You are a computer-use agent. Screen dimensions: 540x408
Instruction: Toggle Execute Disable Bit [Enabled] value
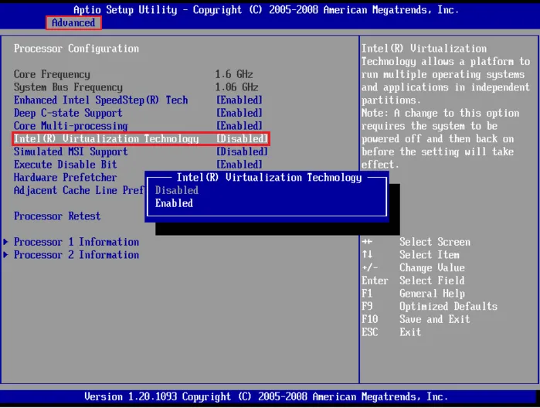tap(239, 165)
